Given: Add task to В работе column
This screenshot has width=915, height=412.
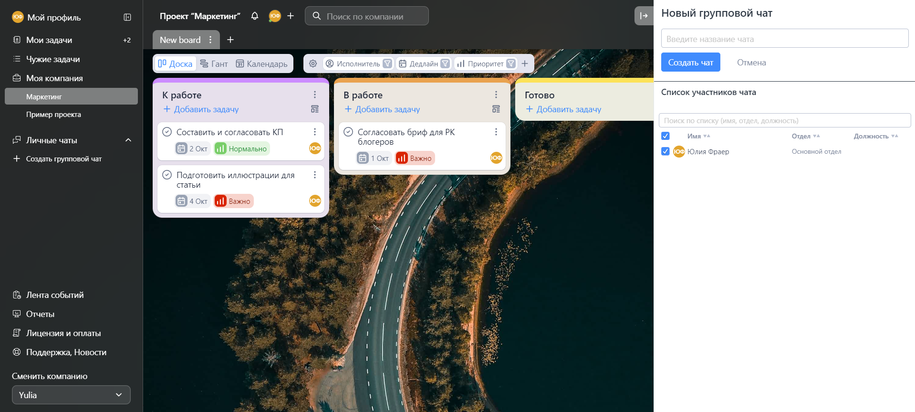Looking at the screenshot, I should (x=382, y=109).
